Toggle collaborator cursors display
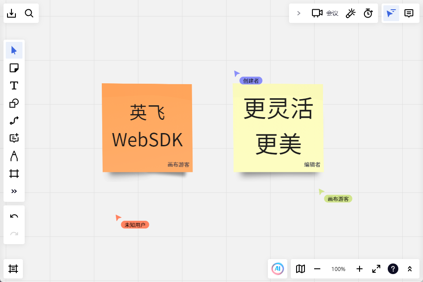Viewport: 423px width, 282px height. click(391, 13)
